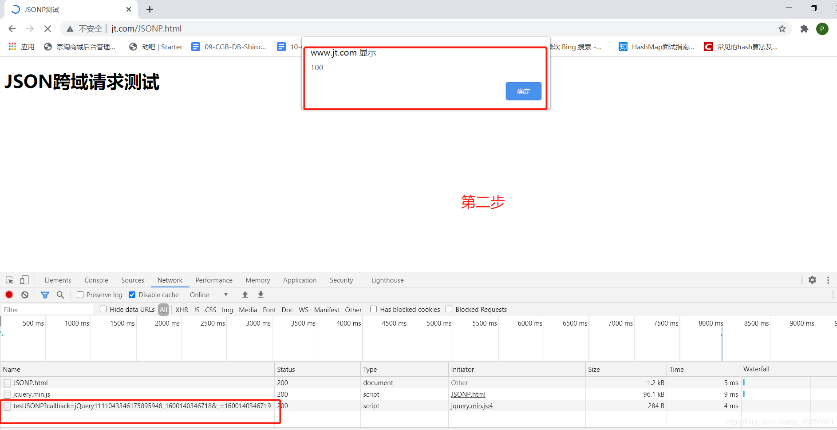Click the address bar URL

146,29
